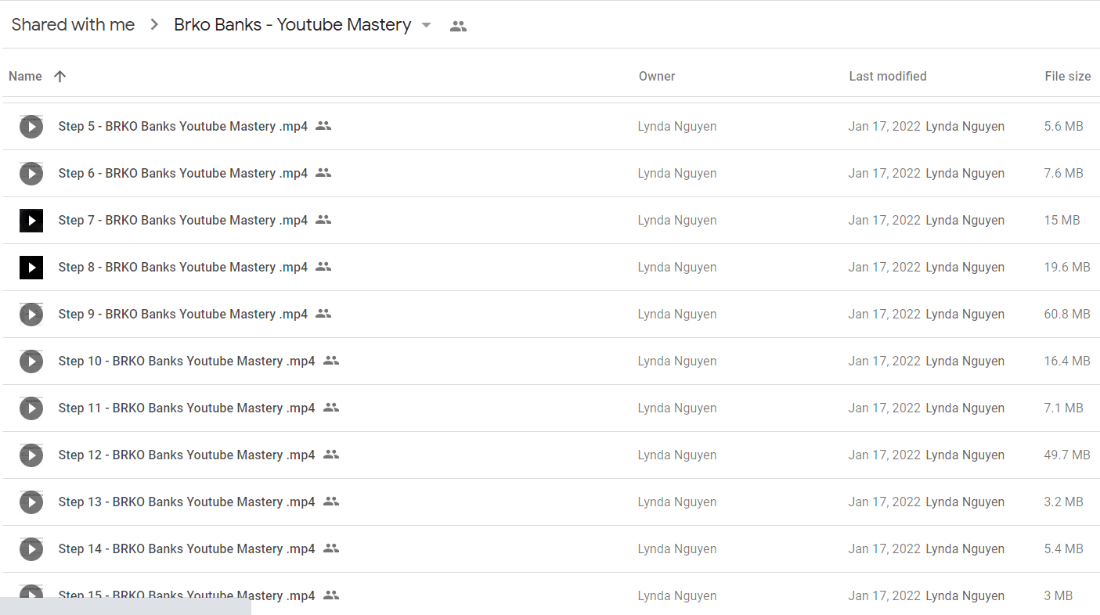This screenshot has height=615, width=1100.
Task: Click the 15 MB file size value
Action: point(1062,220)
